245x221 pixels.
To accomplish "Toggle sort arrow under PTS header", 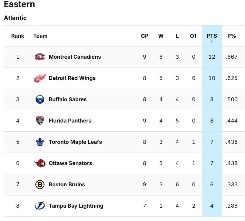I will tap(212, 41).
